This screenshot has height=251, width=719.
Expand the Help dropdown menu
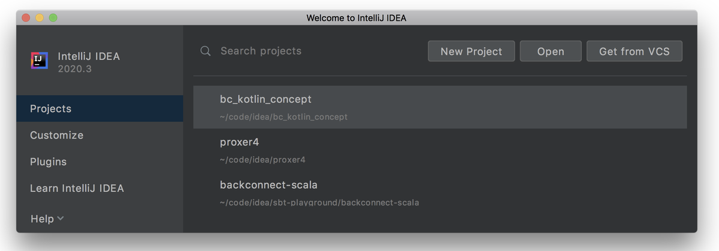point(47,219)
